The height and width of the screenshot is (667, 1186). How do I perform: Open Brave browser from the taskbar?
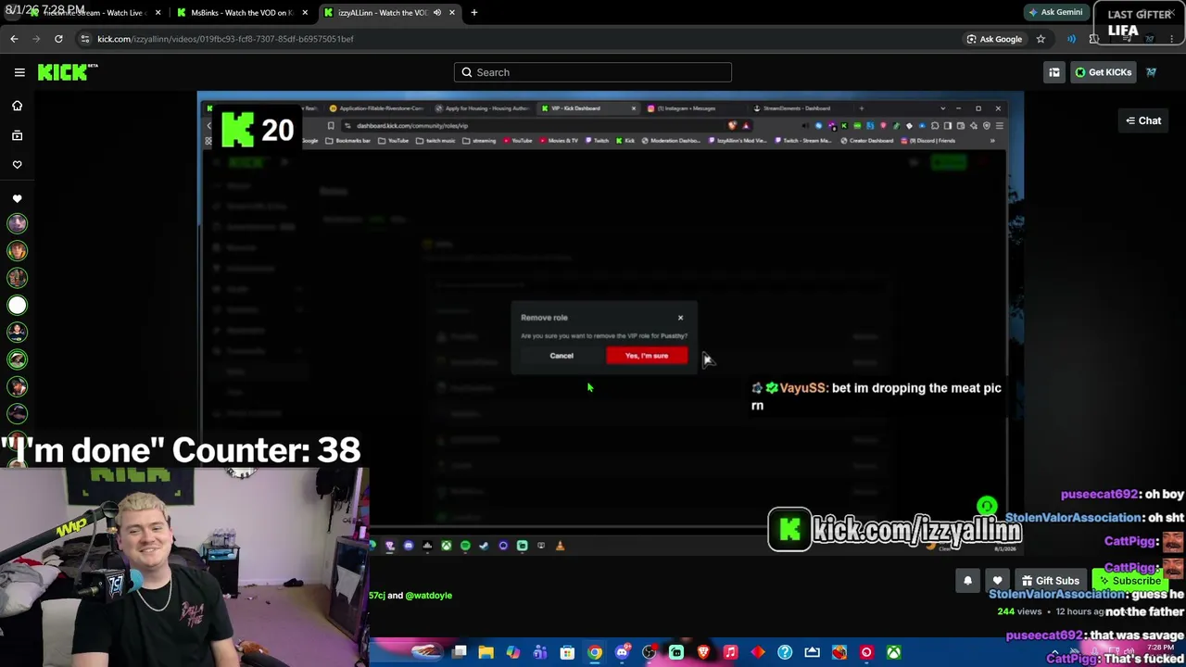click(703, 653)
